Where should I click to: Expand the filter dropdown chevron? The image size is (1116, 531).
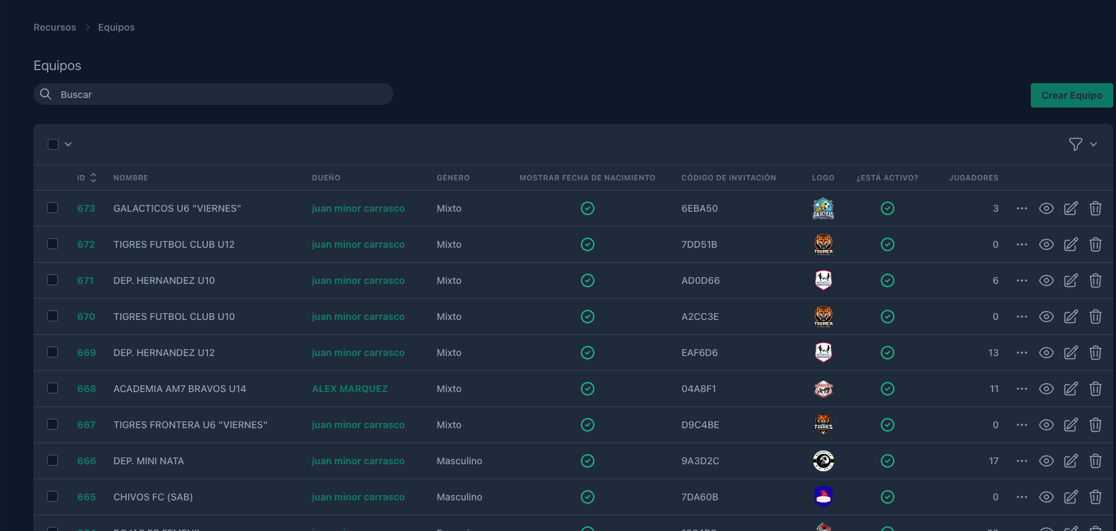click(x=1094, y=144)
